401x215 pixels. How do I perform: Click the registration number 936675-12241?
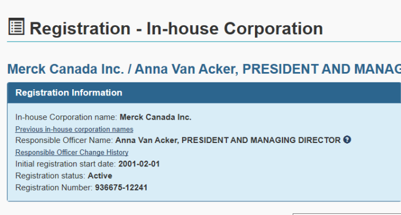(121, 188)
